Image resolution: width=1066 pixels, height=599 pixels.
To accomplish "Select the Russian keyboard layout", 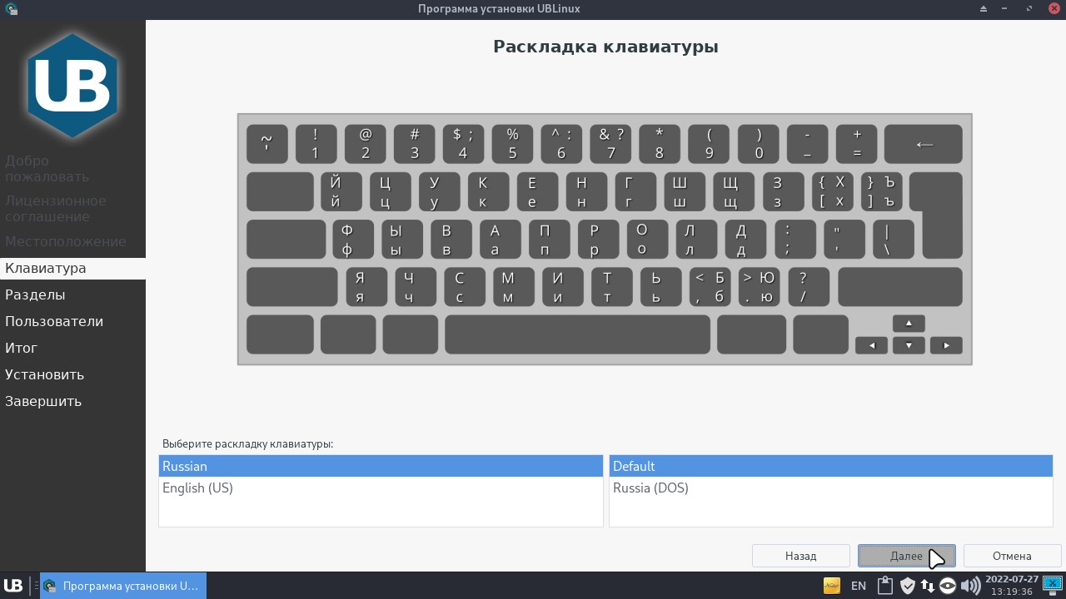I will tap(381, 466).
